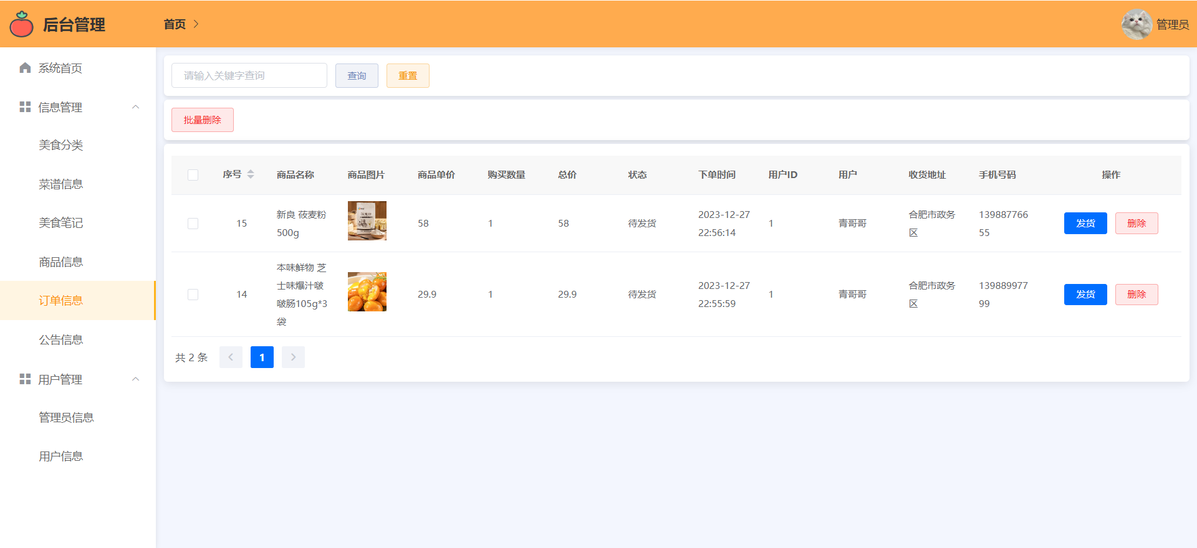Click 发货 for order 15

tap(1085, 224)
